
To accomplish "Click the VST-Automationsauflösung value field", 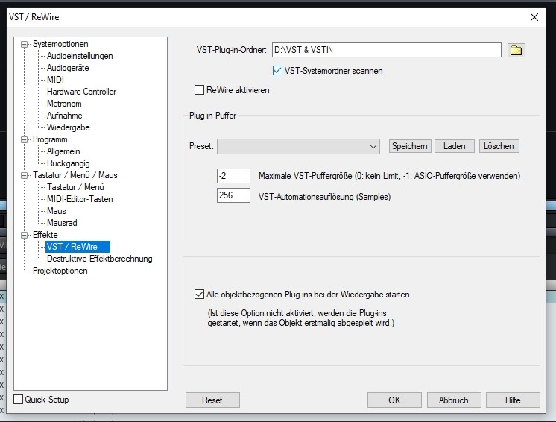I will point(233,195).
